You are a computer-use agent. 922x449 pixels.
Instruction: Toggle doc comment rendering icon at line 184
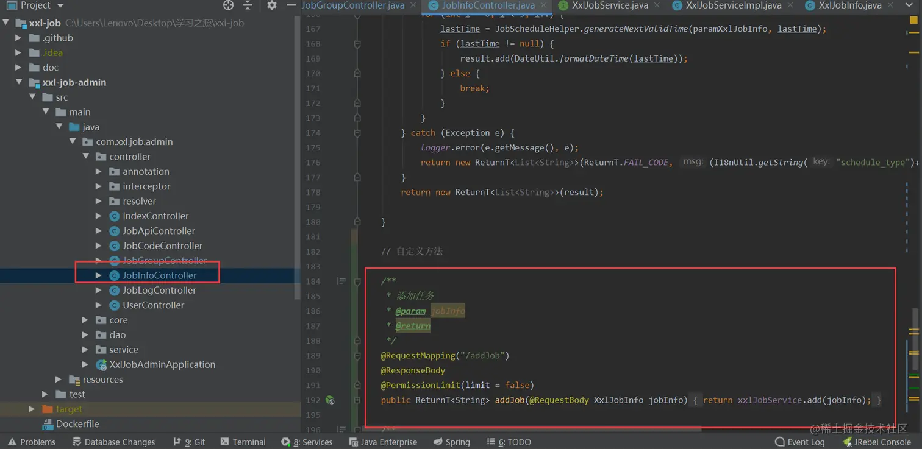click(x=341, y=281)
